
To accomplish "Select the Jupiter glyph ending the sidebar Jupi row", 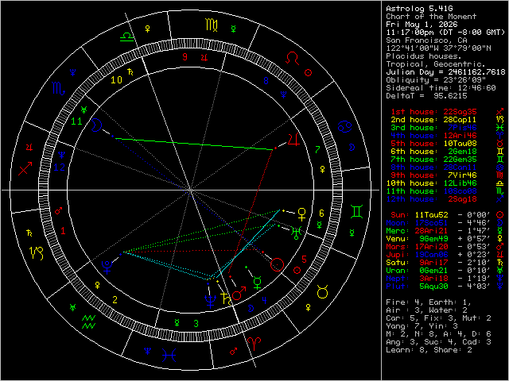I will pyautogui.click(x=500, y=254).
